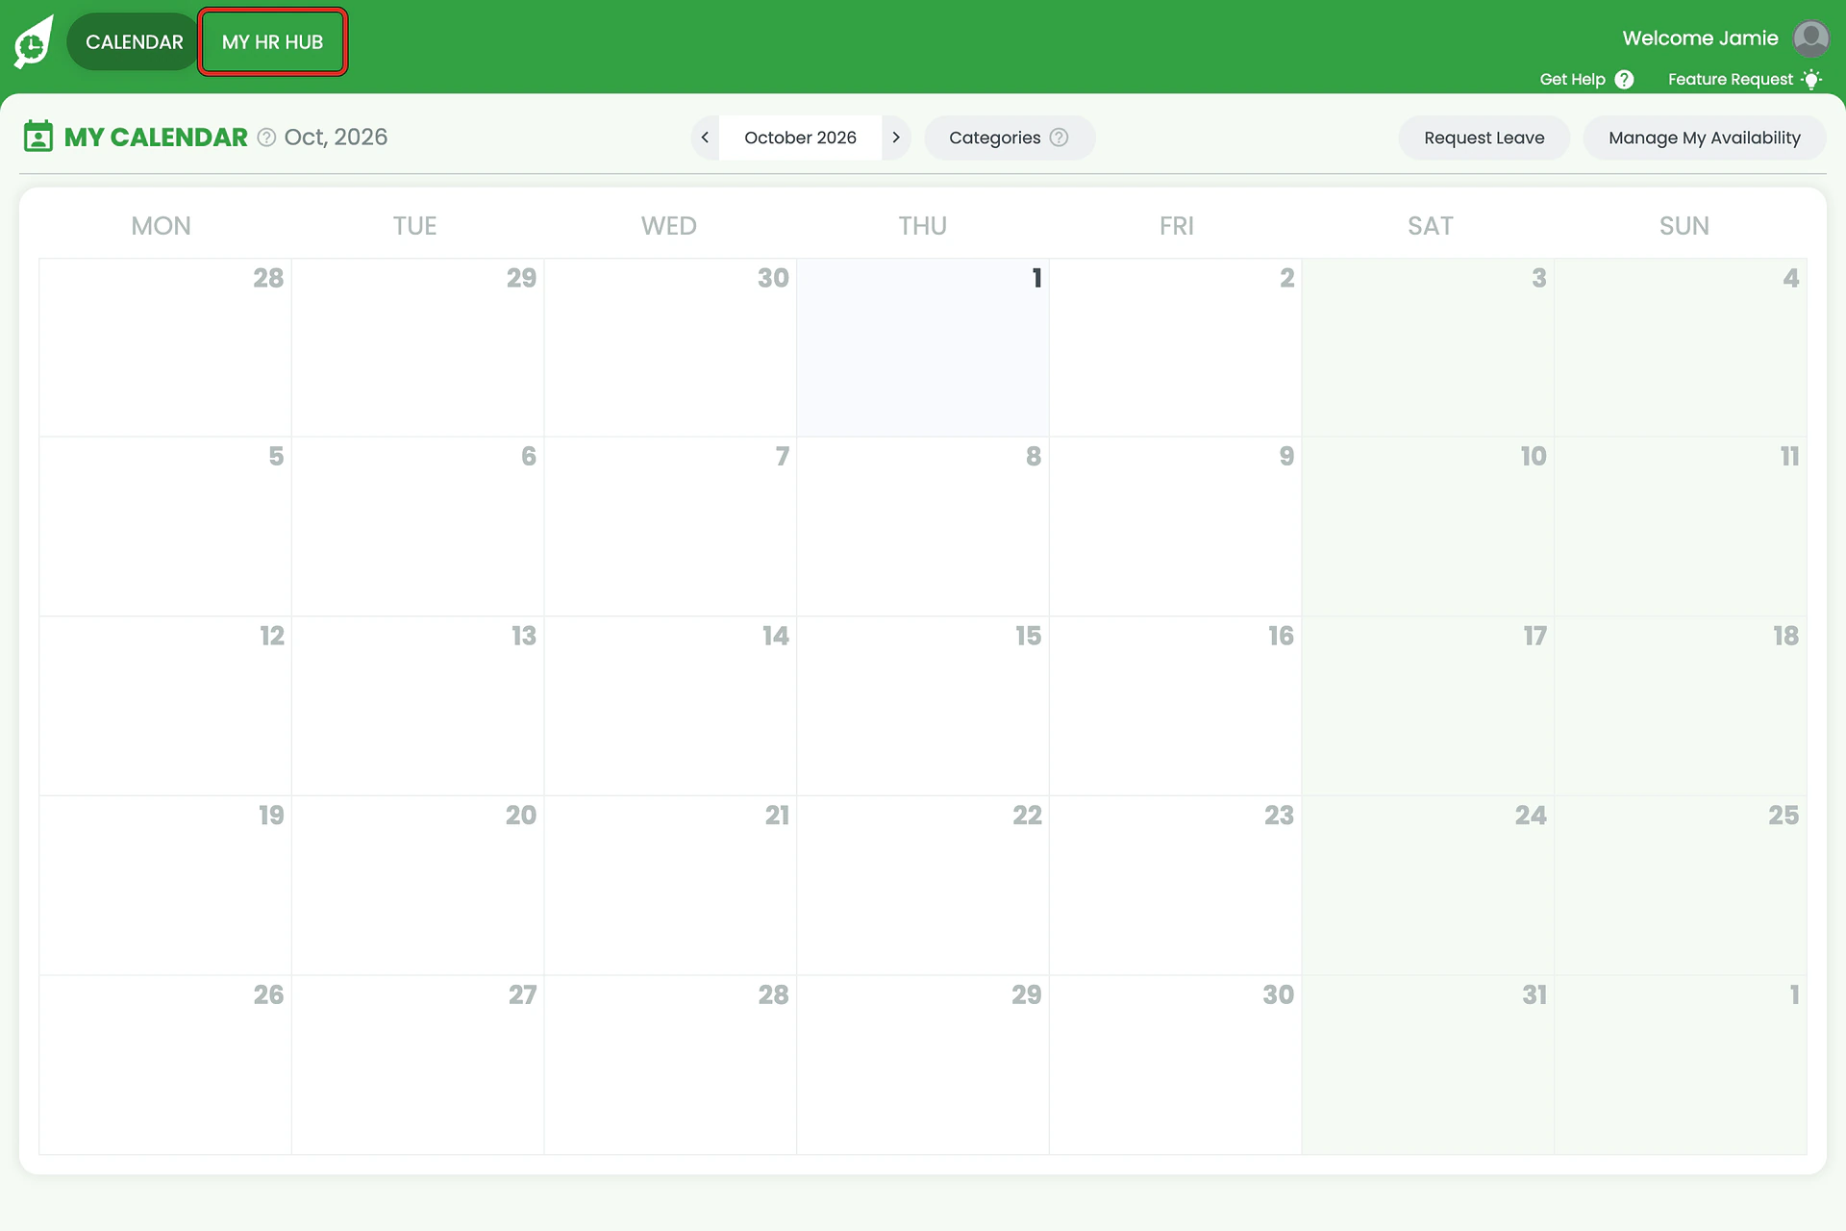Select the October 22 day cell
The height and width of the screenshot is (1231, 1846).
[x=923, y=886]
